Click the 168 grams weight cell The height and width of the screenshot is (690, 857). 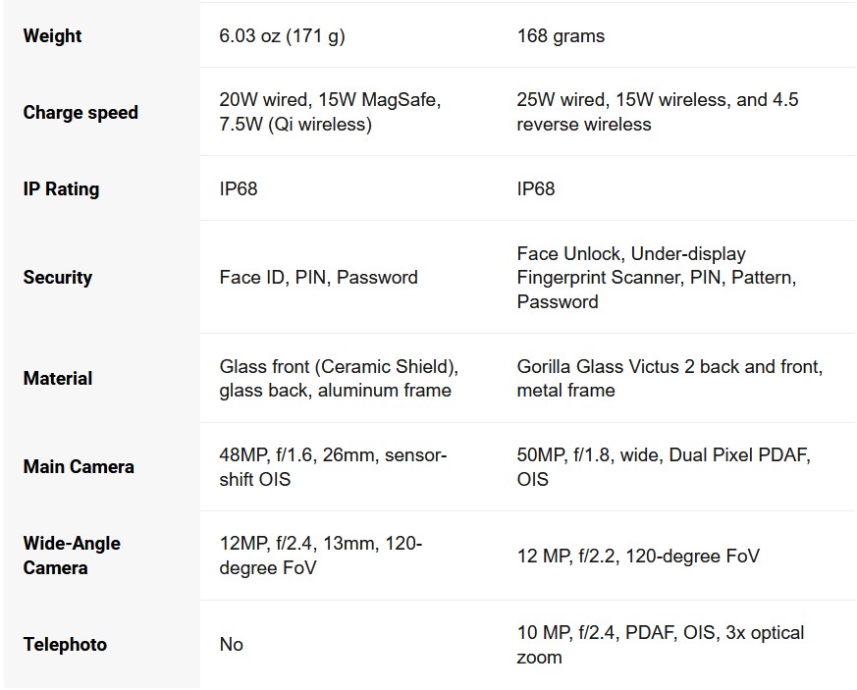point(561,36)
